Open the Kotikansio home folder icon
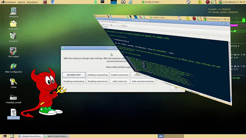 tap(13, 25)
